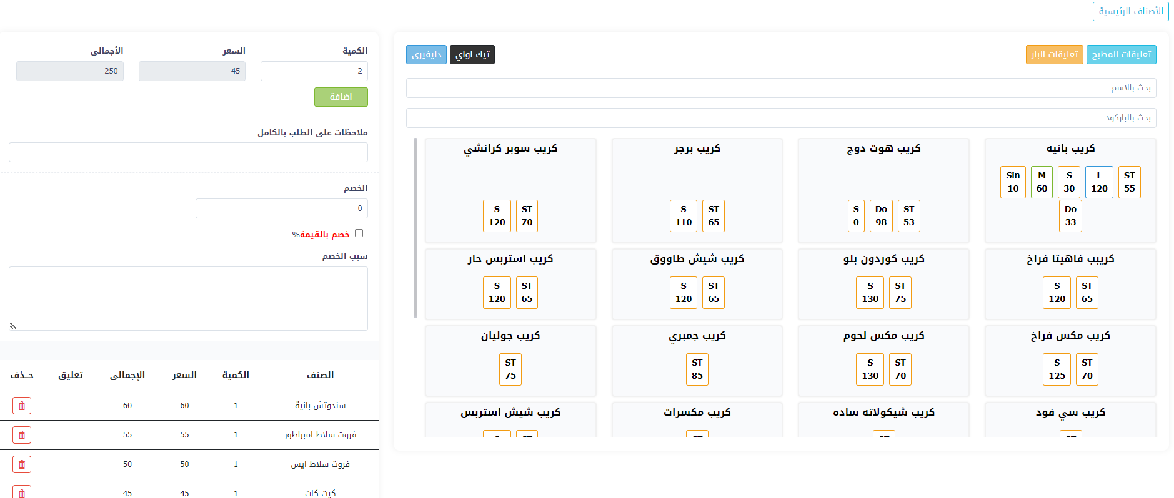This screenshot has height=498, width=1174.
Task: Pick S 130 for كريب كوردون بلو
Action: [x=870, y=293]
